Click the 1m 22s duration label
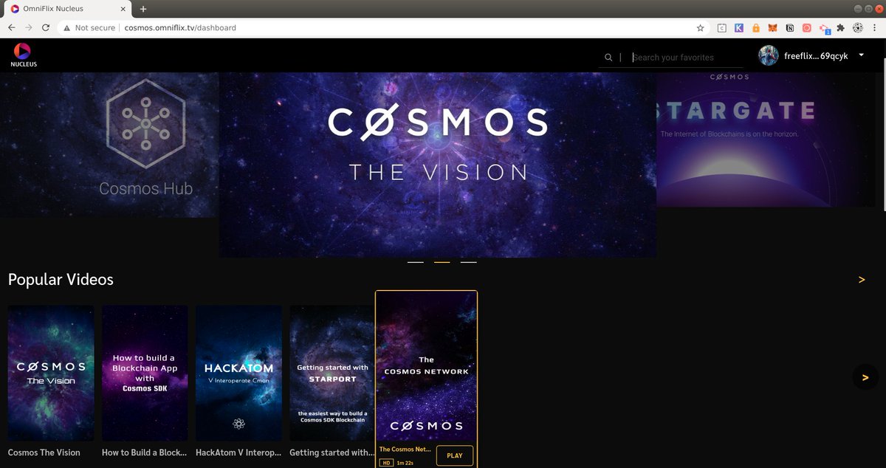The width and height of the screenshot is (886, 468). (405, 463)
